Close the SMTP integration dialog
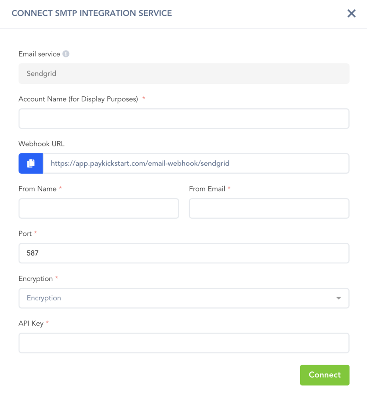This screenshot has width=367, height=405. click(x=351, y=13)
